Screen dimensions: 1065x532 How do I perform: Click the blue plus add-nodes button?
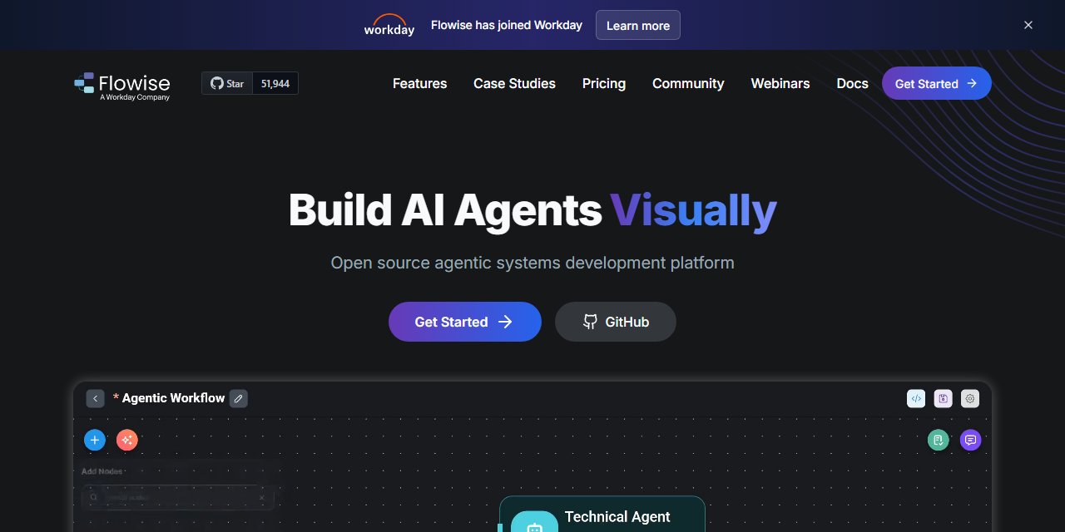95,440
